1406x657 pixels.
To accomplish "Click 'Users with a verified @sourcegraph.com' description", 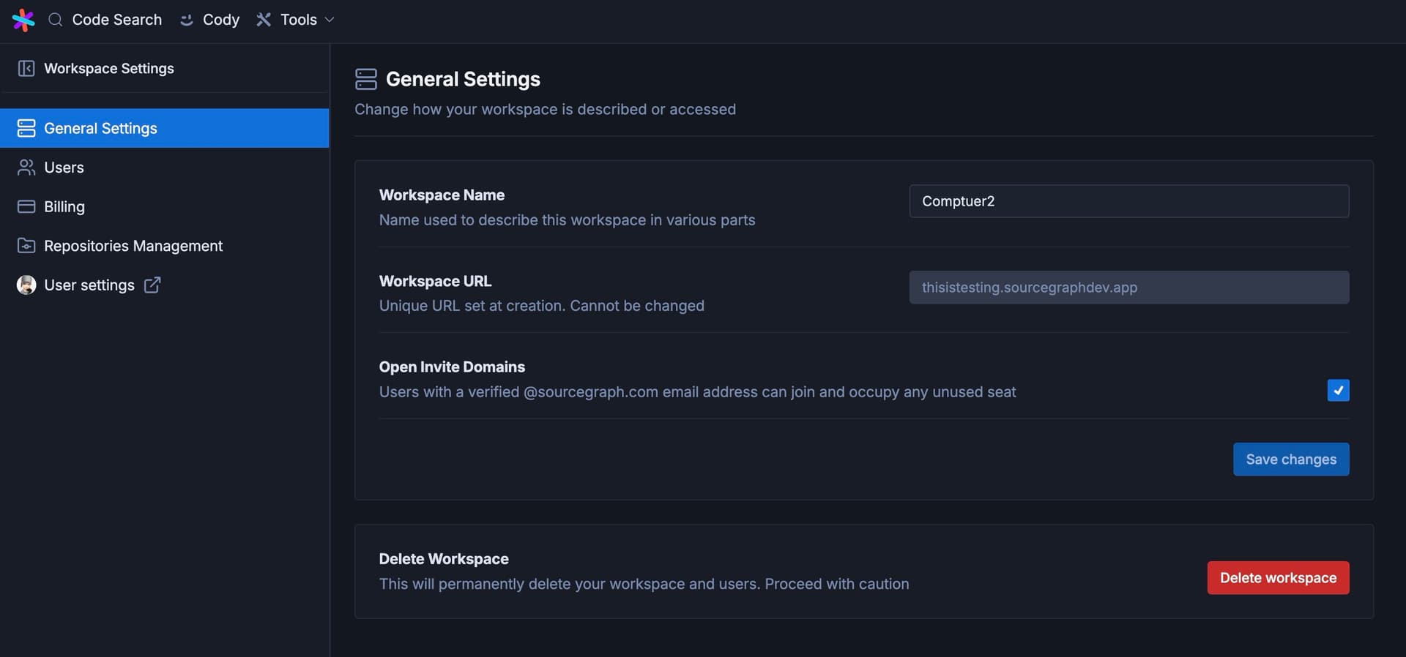I will tap(697, 392).
